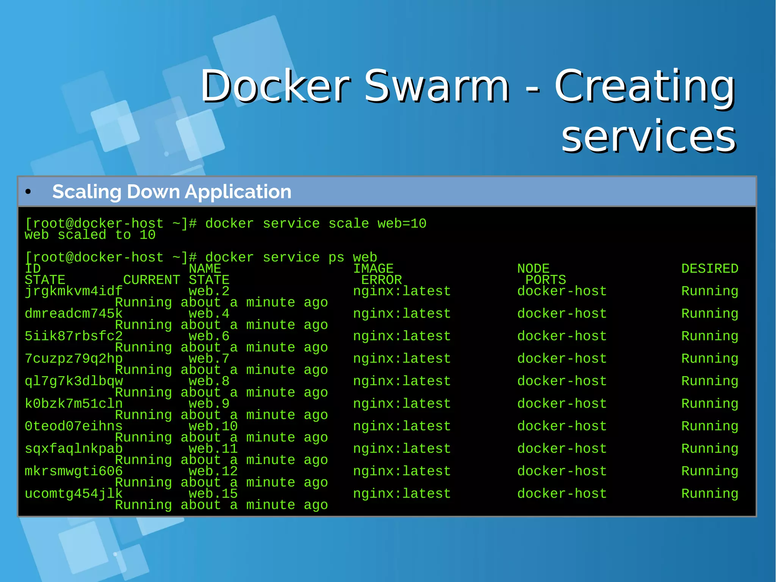Screen dimensions: 776x582
Task: Click the 'ERROR' column header
Action: [x=382, y=280]
